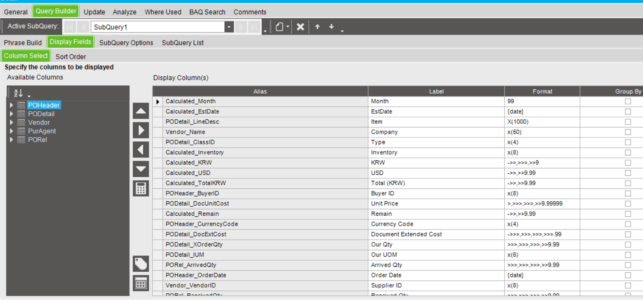Viewport: 643px width, 300px height.
Task: Go to the Analyze tab
Action: point(125,12)
